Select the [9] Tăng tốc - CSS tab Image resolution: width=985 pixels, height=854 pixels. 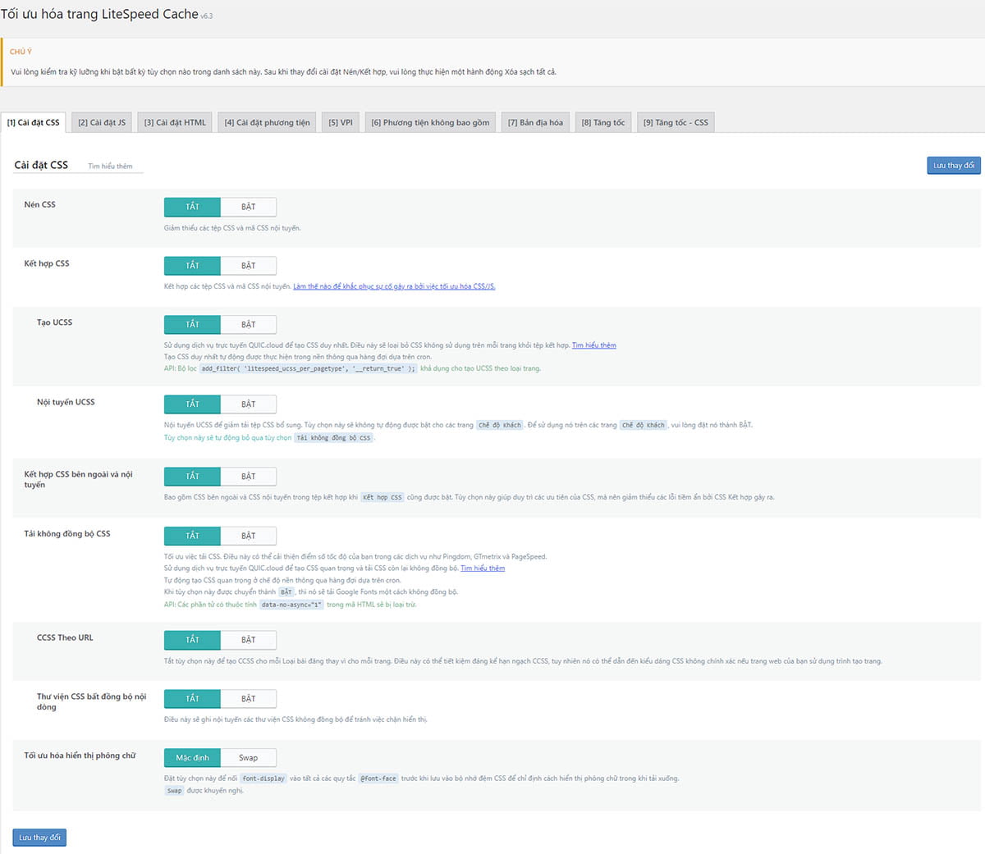click(676, 123)
